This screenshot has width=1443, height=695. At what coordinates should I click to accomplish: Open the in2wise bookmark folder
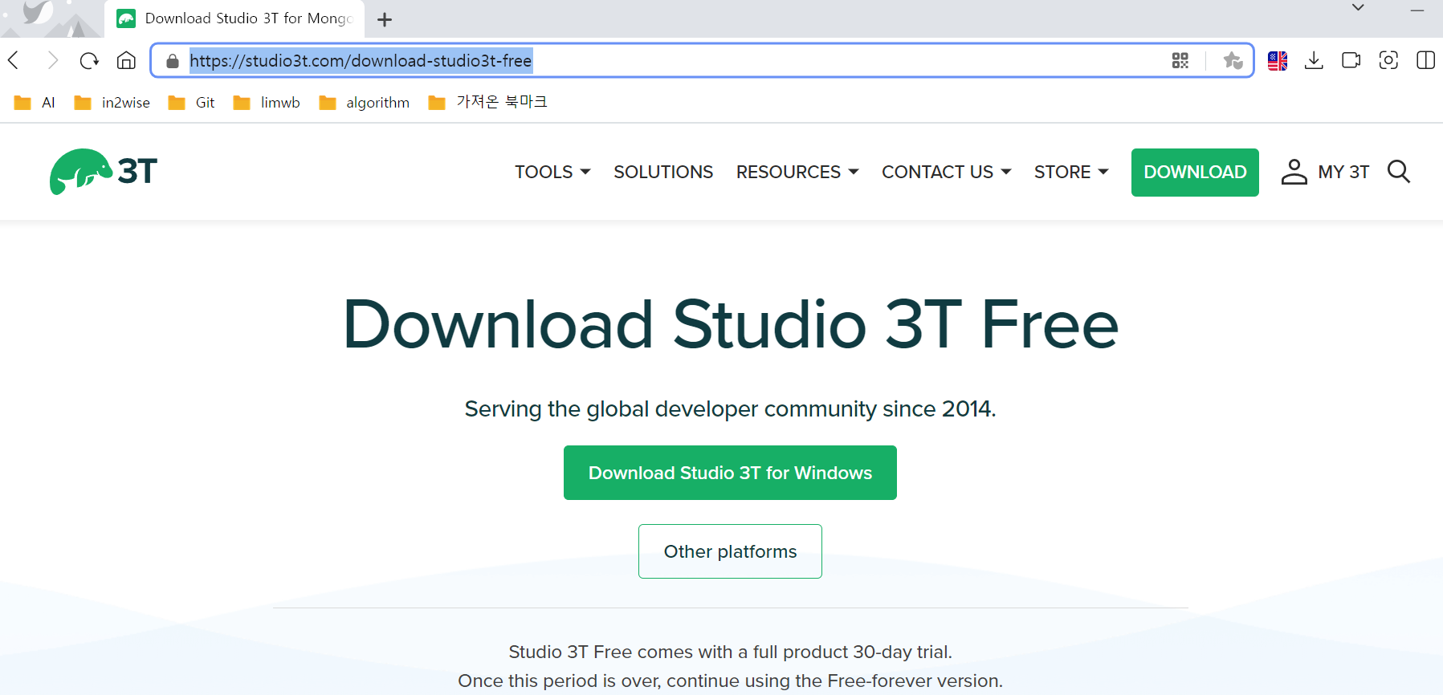pos(112,103)
